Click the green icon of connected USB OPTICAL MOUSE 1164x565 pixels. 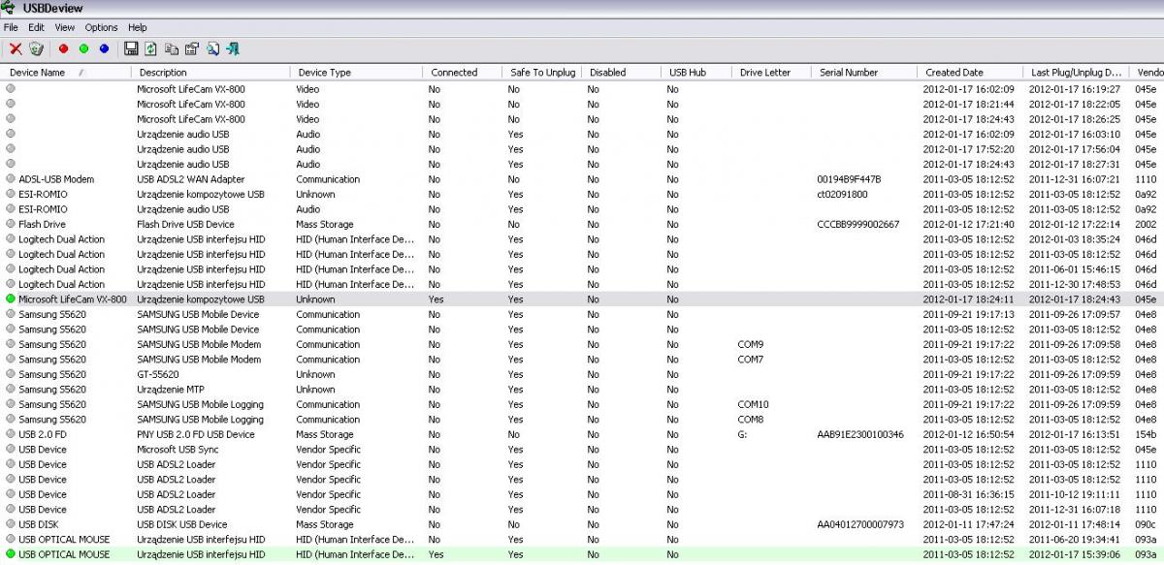tap(11, 554)
